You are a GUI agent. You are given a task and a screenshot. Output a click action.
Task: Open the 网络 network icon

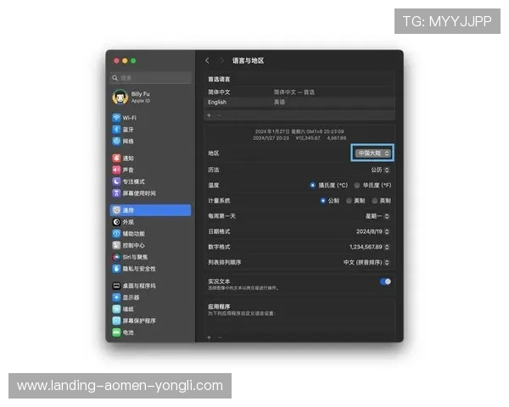[116, 141]
